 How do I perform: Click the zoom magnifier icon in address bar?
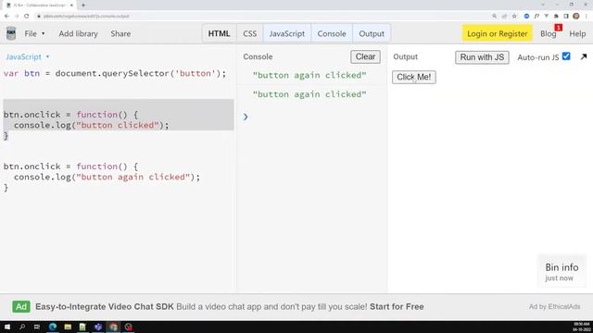tap(494, 17)
